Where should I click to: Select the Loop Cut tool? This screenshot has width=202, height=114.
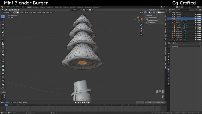[x=3, y=59]
